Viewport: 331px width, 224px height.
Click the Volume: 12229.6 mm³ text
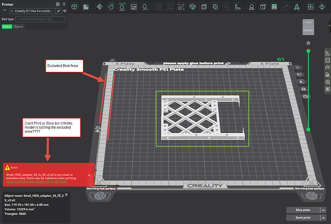click(20, 209)
